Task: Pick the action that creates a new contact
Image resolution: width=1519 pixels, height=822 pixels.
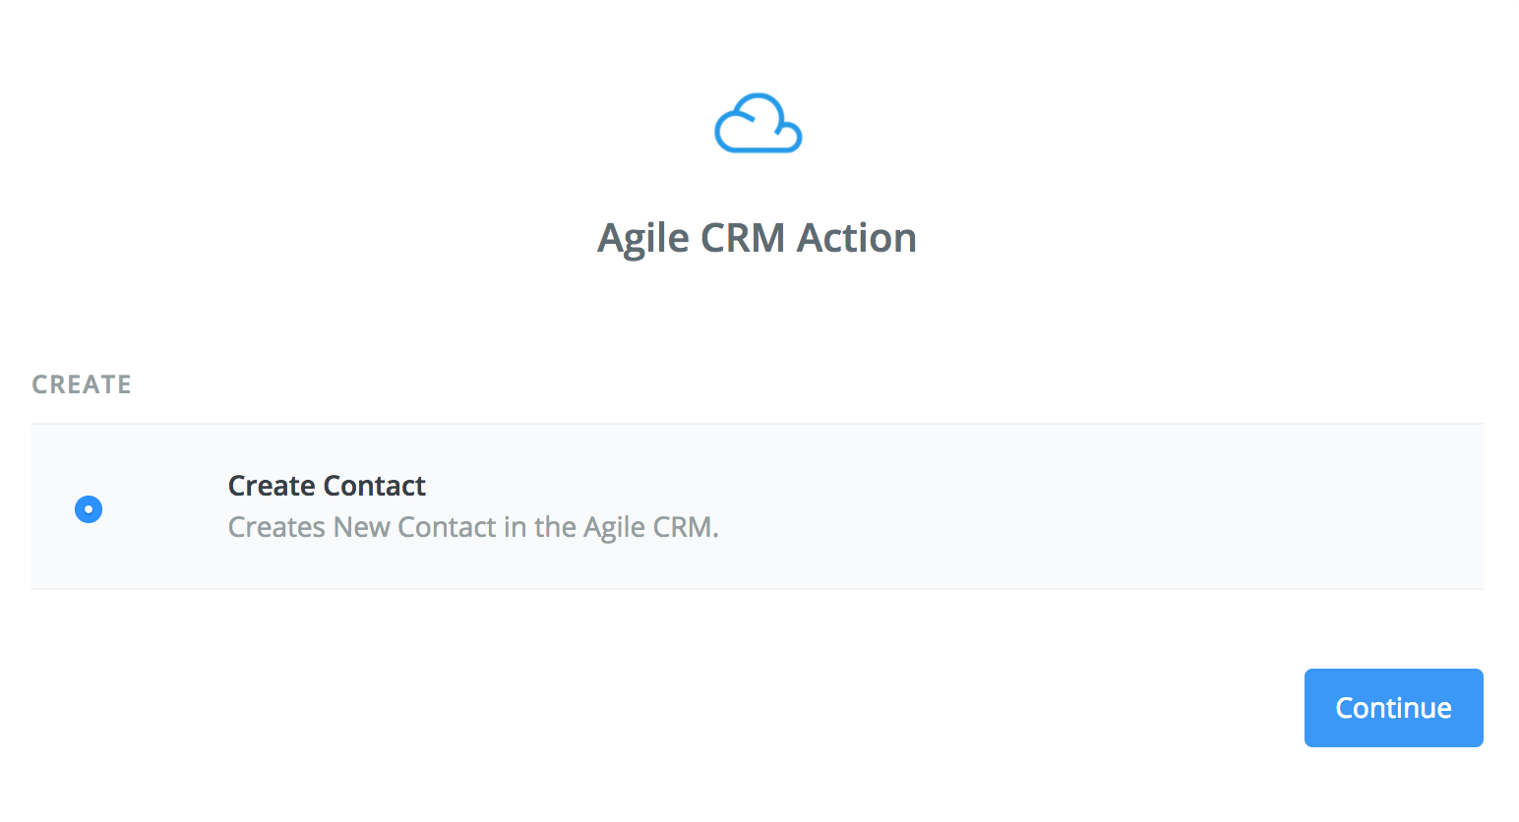Action: 758,507
